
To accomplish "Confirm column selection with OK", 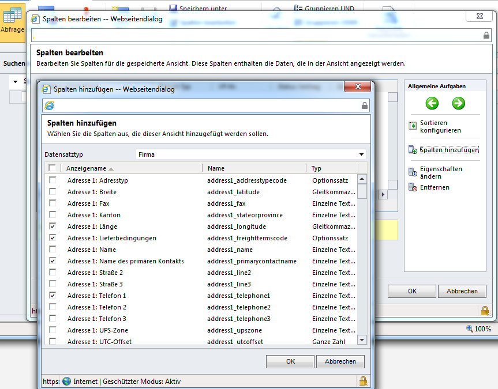I will pos(290,361).
